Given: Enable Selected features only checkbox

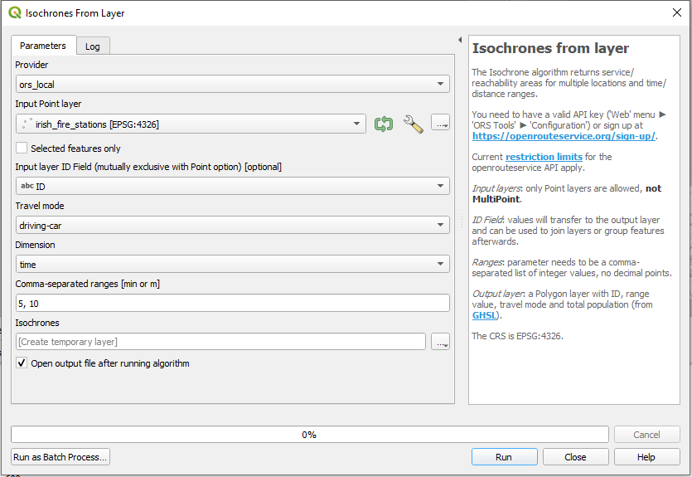Looking at the screenshot, I should point(22,148).
